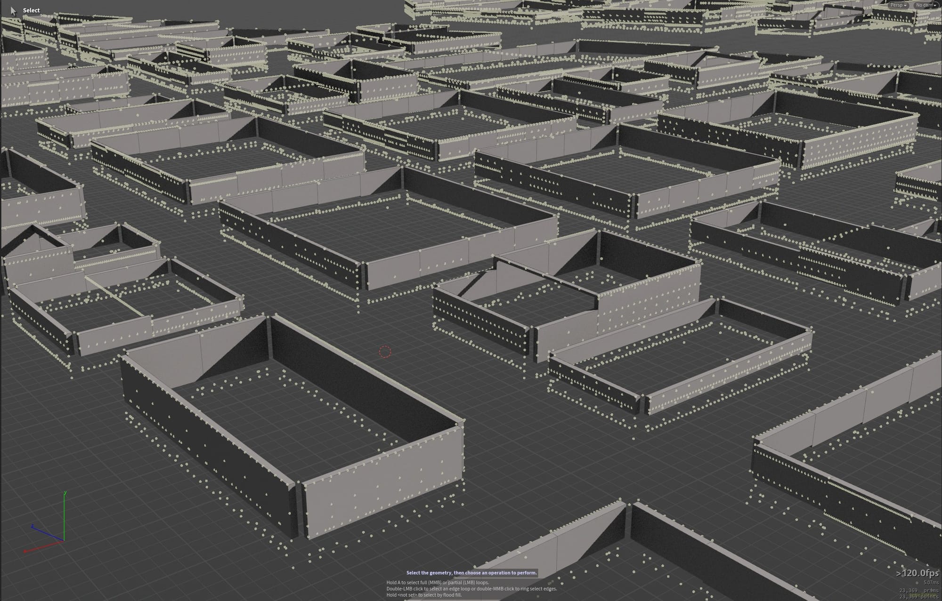Click the 23,369 prims count readout
This screenshot has height=601, width=942.
[x=918, y=590]
